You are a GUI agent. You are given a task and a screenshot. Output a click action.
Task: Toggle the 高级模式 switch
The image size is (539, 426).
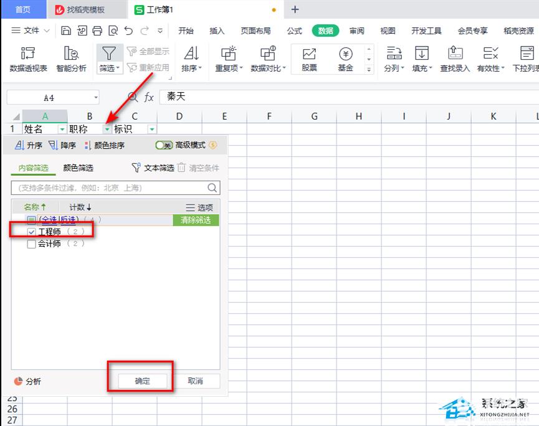(164, 145)
